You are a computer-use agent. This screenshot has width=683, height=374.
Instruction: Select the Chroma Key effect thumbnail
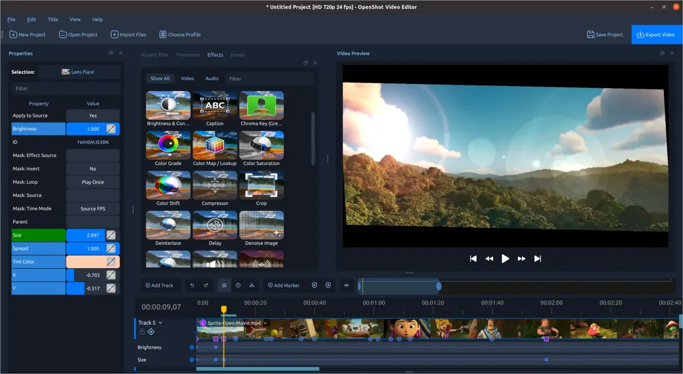coord(262,109)
